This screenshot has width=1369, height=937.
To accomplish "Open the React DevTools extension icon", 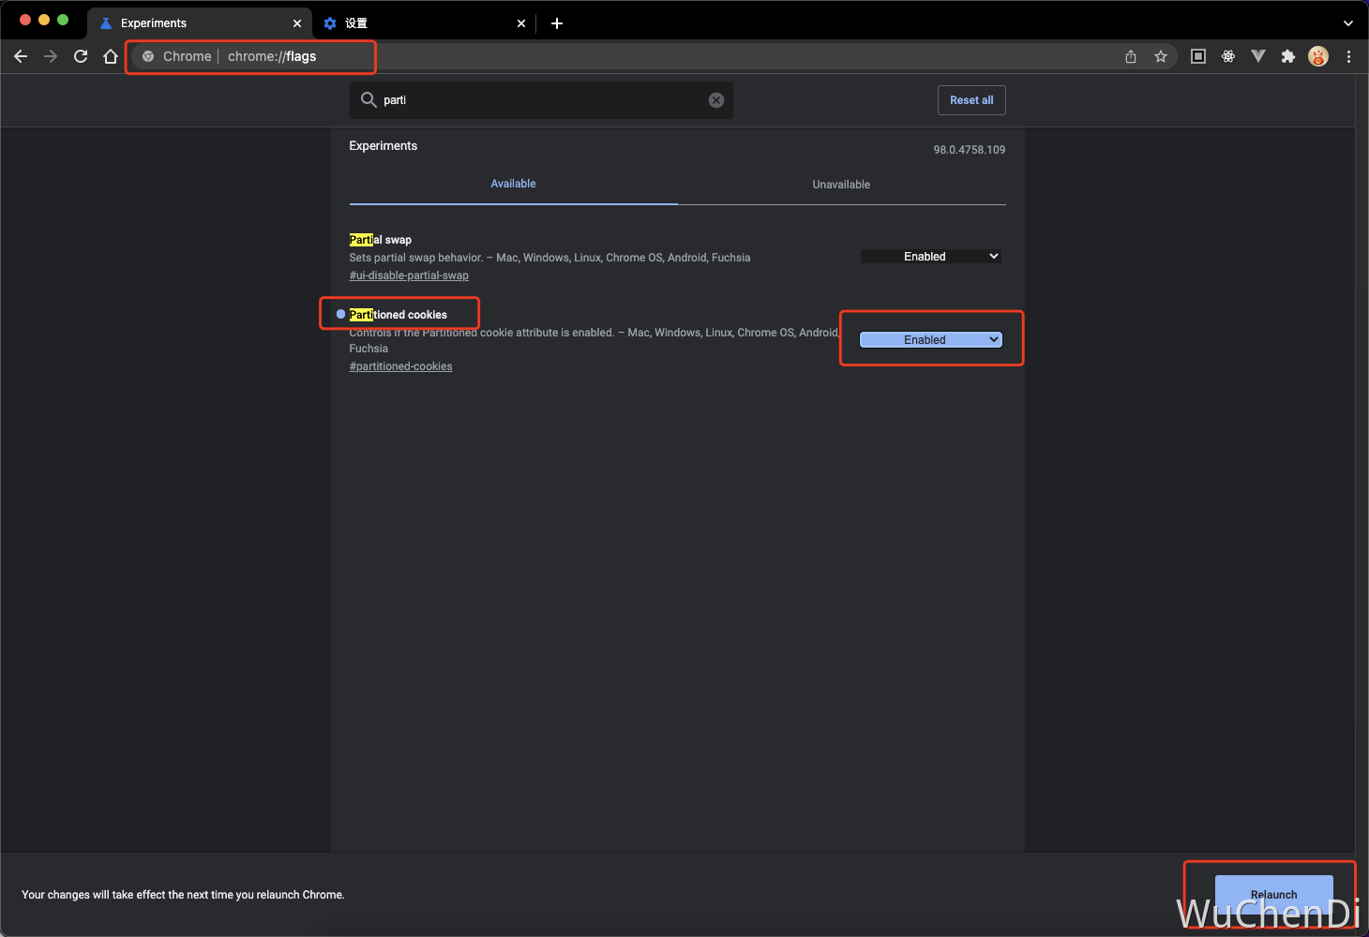I will (x=1228, y=56).
